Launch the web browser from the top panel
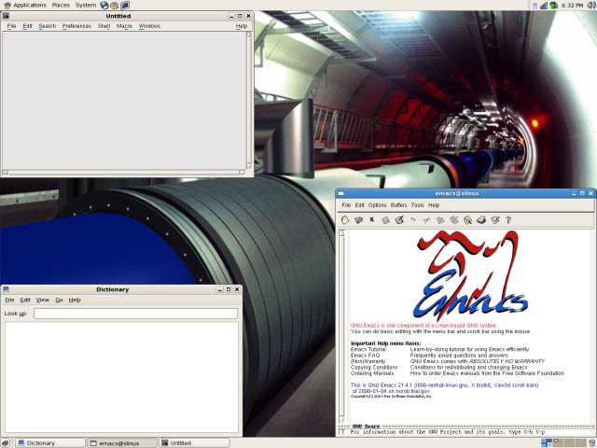597x448 pixels. click(104, 6)
